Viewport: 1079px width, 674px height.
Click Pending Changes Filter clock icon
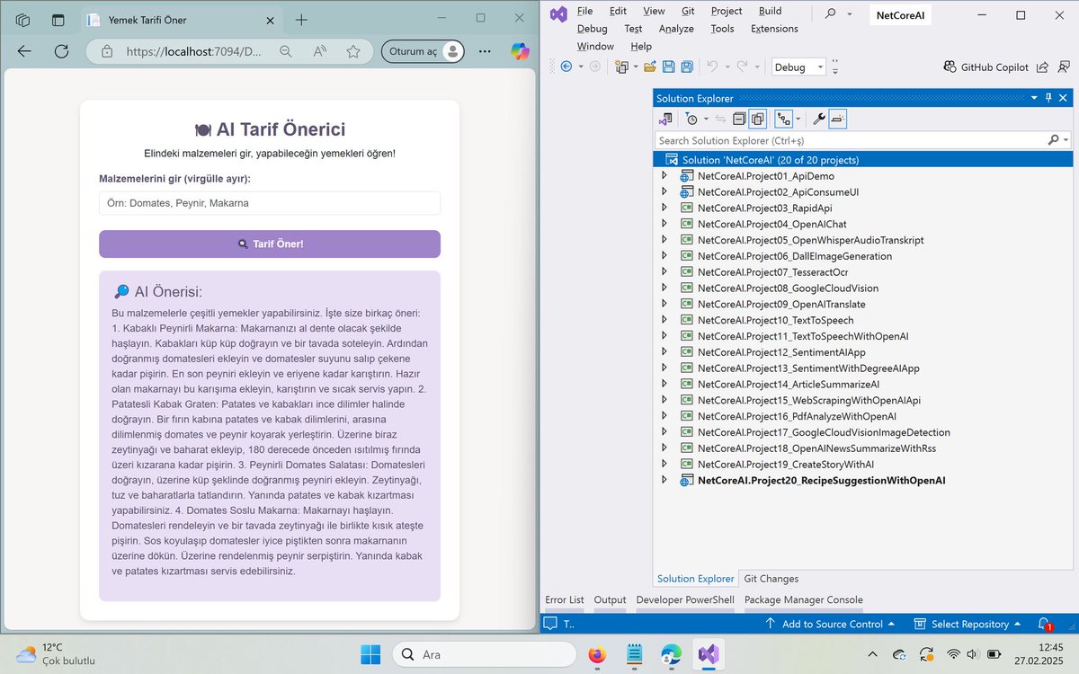(x=691, y=119)
